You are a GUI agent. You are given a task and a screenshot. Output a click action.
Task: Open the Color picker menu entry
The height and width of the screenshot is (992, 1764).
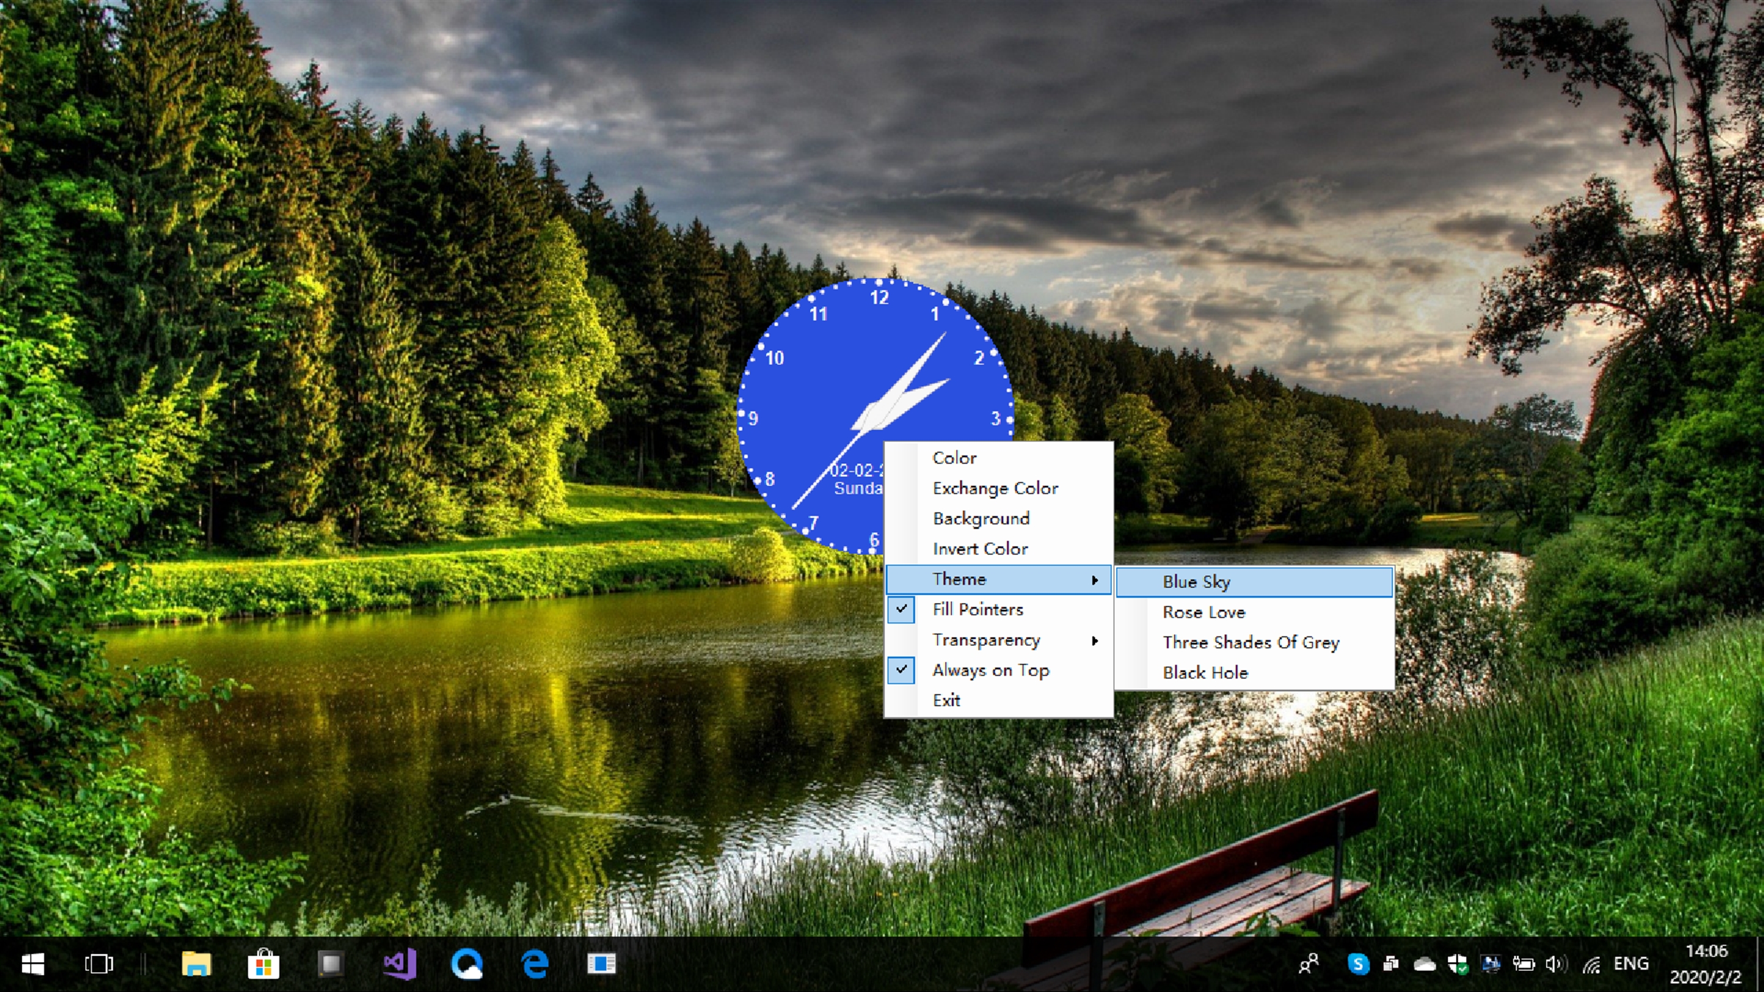pyautogui.click(x=954, y=458)
